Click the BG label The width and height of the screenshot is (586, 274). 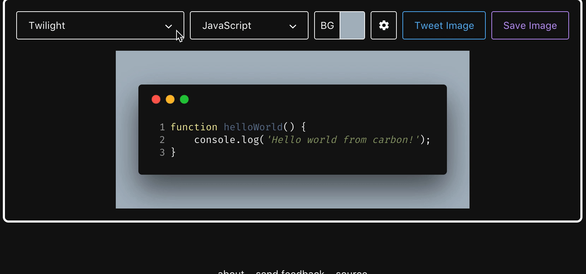[x=327, y=25]
